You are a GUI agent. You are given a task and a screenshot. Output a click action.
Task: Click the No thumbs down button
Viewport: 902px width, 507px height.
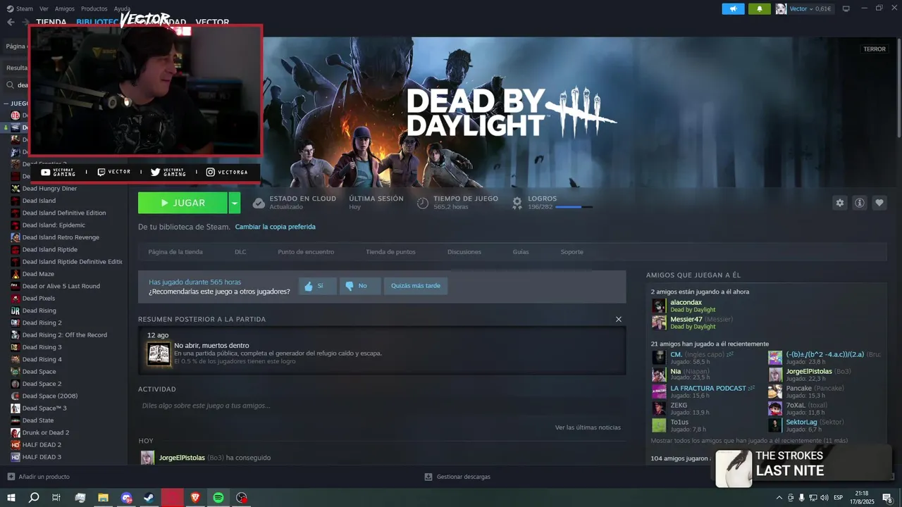point(359,286)
